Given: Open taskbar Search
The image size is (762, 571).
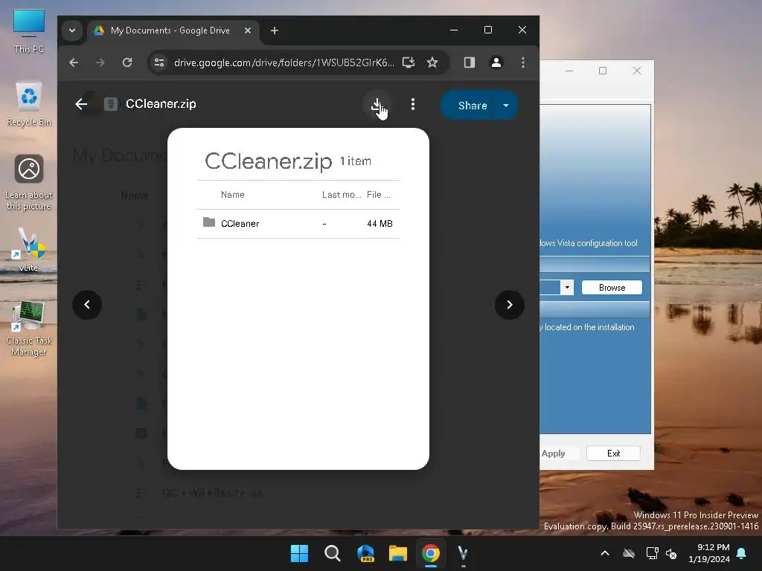Looking at the screenshot, I should (x=333, y=553).
